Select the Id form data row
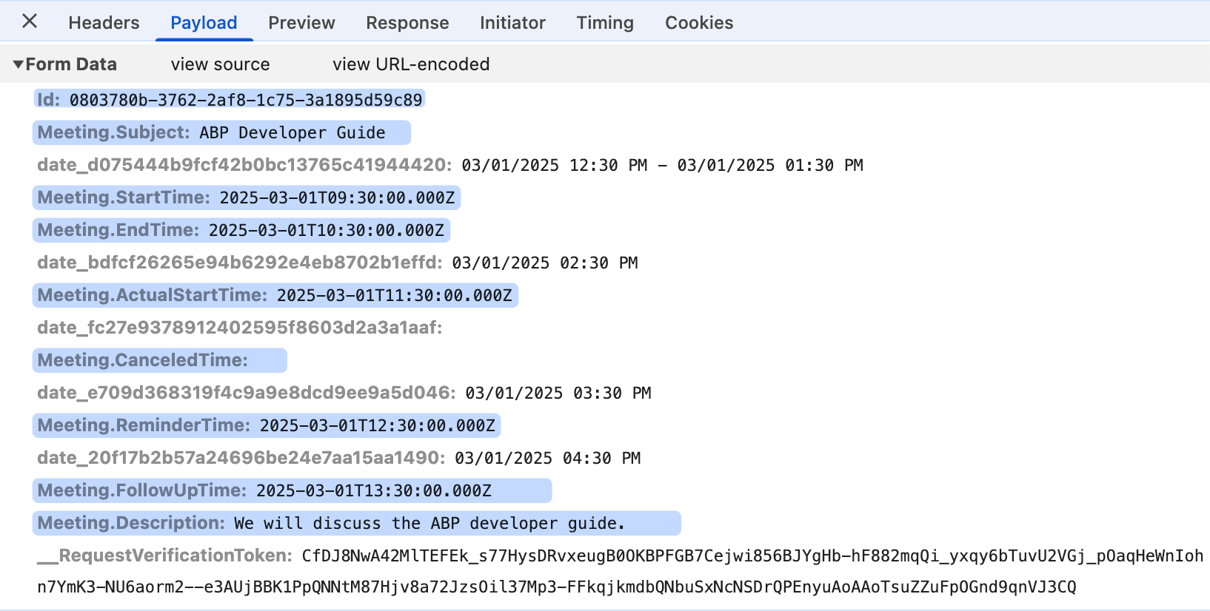The width and height of the screenshot is (1210, 611). click(x=230, y=100)
